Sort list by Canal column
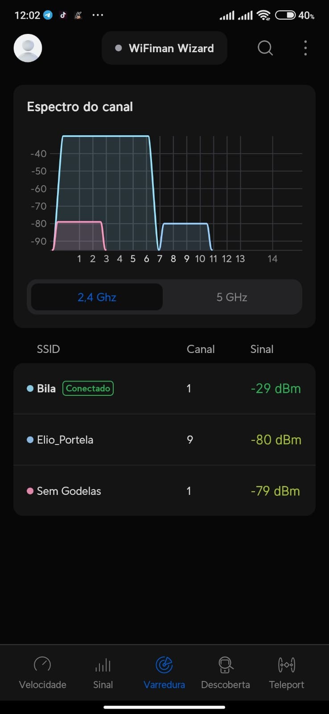The width and height of the screenshot is (329, 714). [201, 349]
